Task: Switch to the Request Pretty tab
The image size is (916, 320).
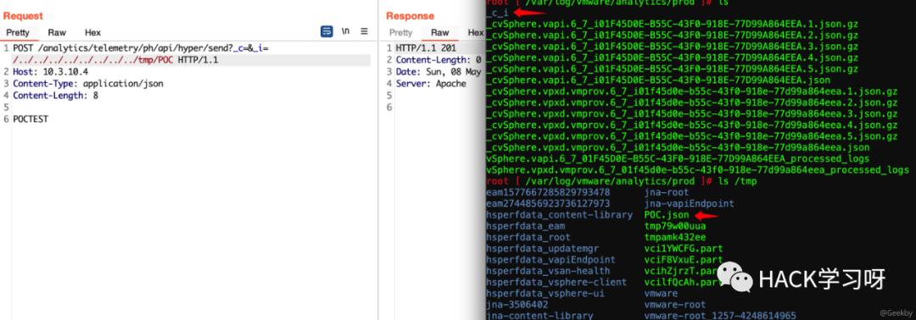Action: coord(18,33)
